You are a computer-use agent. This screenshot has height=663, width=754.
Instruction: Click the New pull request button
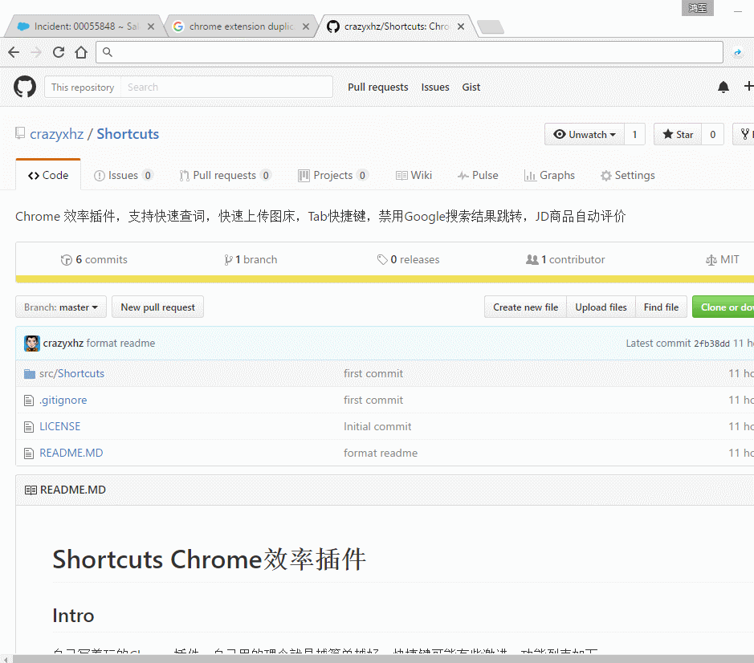157,307
